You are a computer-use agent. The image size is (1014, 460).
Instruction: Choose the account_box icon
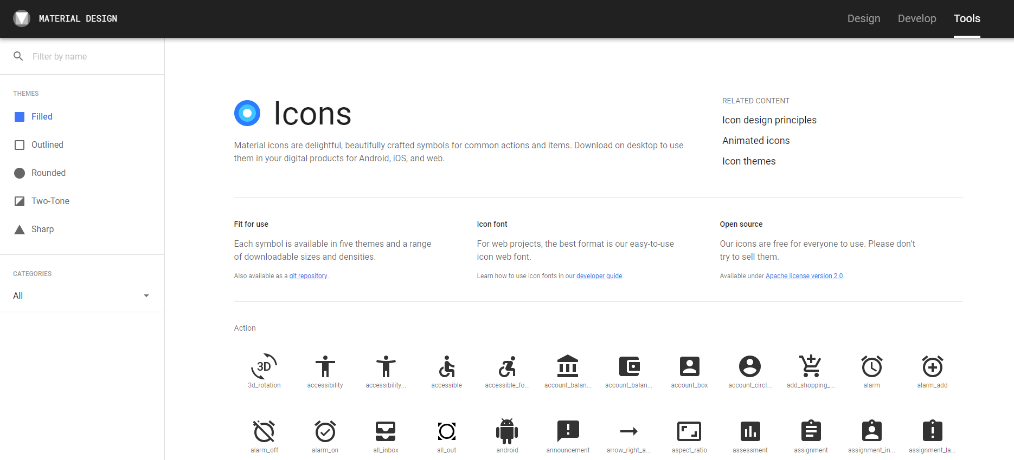pos(689,367)
